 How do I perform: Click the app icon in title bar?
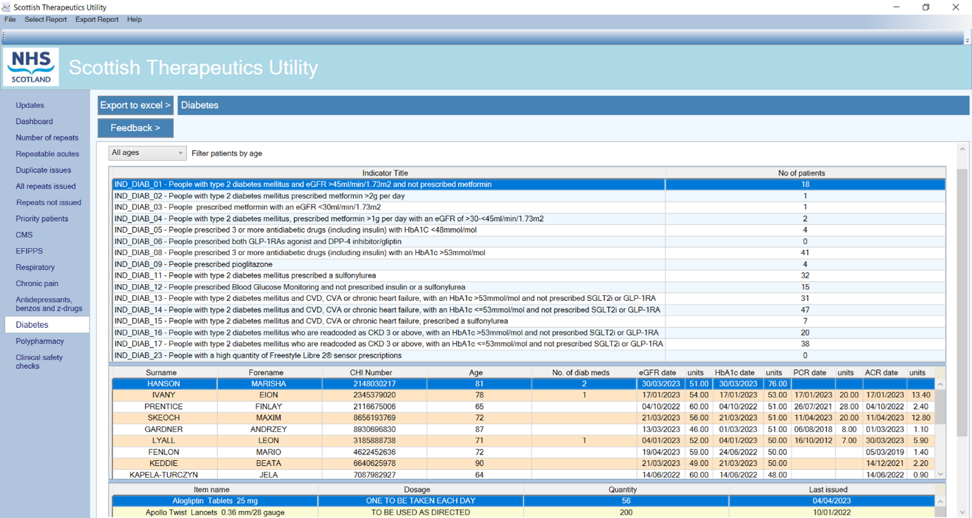(x=6, y=7)
